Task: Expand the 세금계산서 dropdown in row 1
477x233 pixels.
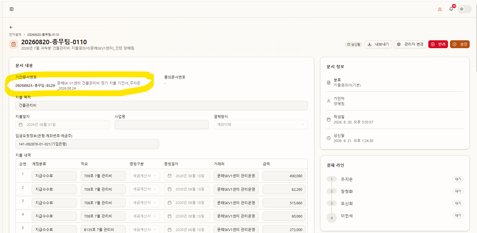Action: click(x=145, y=176)
